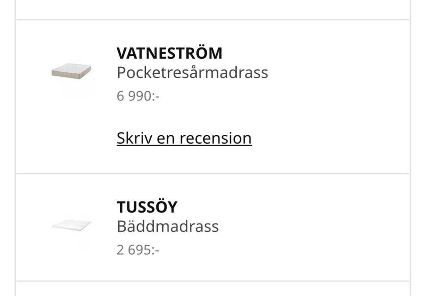Image resolution: width=428 pixels, height=296 pixels.
Task: Click blank area right of Skriv en recension
Action: pyautogui.click(x=330, y=138)
